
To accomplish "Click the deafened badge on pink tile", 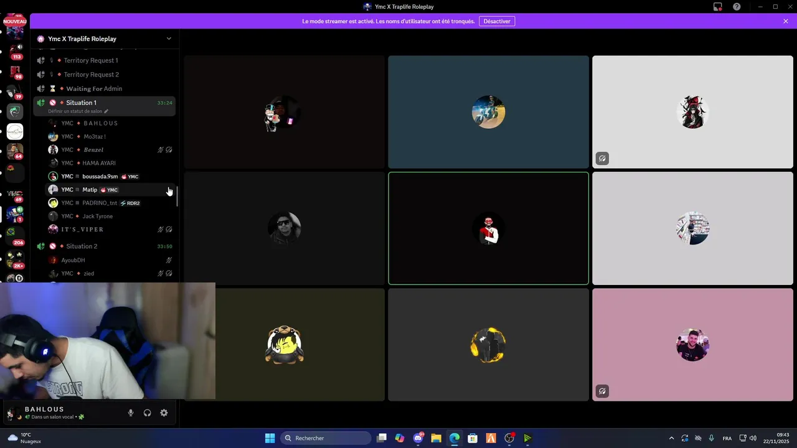I will click(x=602, y=391).
